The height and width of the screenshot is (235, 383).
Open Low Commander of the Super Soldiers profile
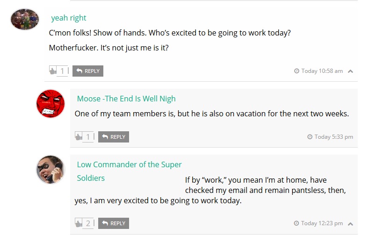pos(129,164)
